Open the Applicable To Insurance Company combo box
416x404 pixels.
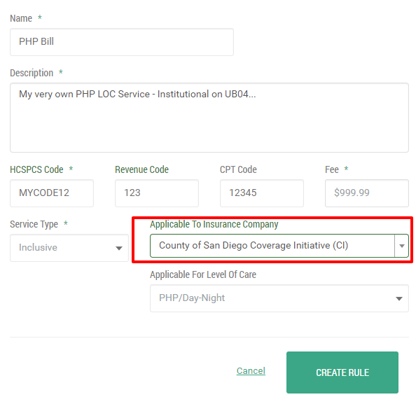(x=279, y=246)
